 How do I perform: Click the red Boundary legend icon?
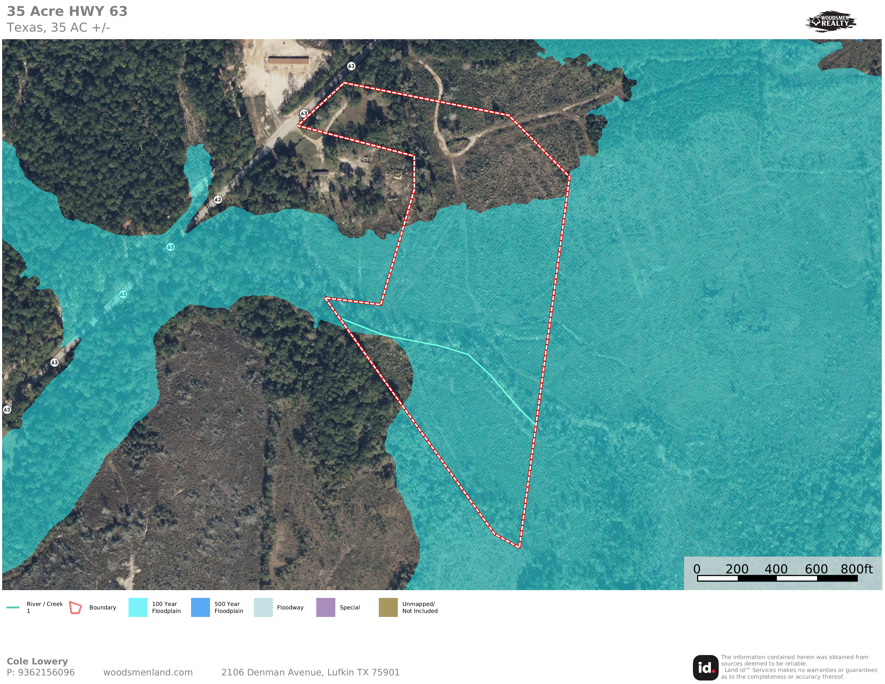pyautogui.click(x=75, y=607)
